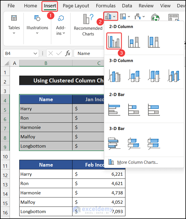The width and height of the screenshot is (186, 219).
Task: Click the Cancel X icon in formula bar
Action: pos(51,53)
